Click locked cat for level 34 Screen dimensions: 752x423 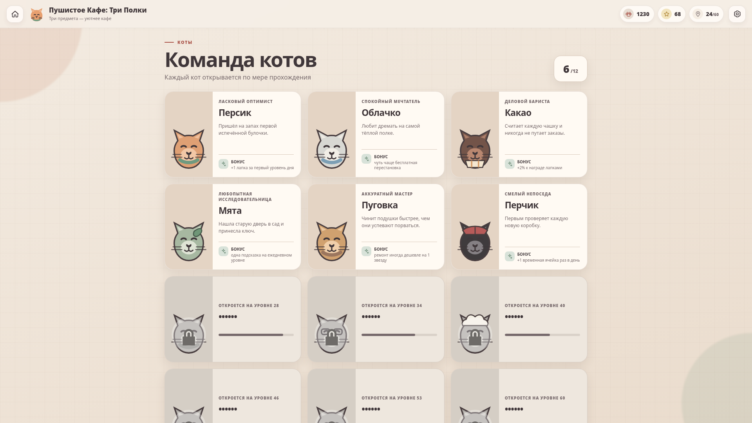pyautogui.click(x=332, y=334)
